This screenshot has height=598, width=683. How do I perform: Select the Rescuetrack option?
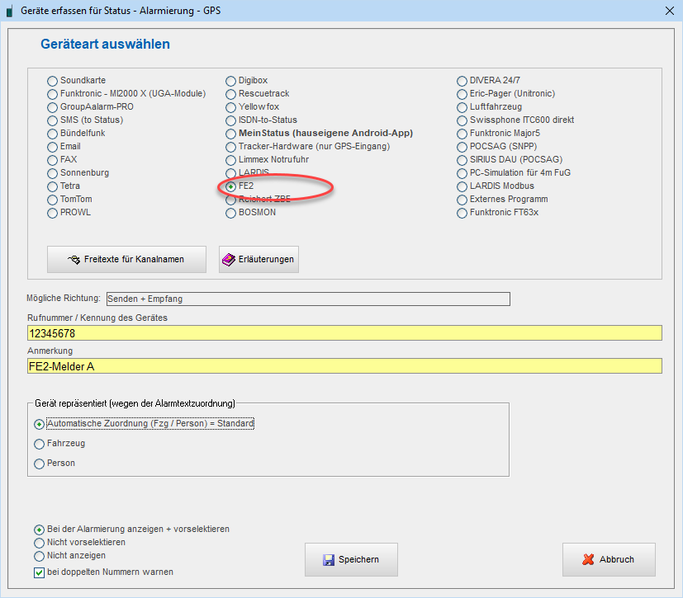point(231,94)
